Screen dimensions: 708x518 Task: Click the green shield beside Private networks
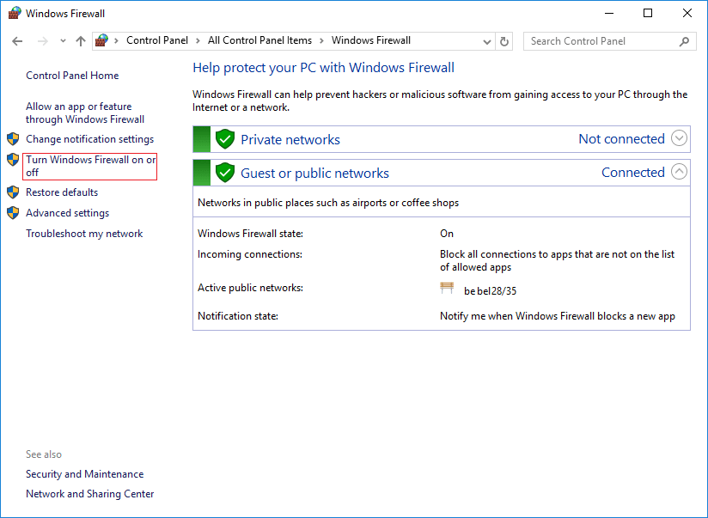tap(225, 139)
